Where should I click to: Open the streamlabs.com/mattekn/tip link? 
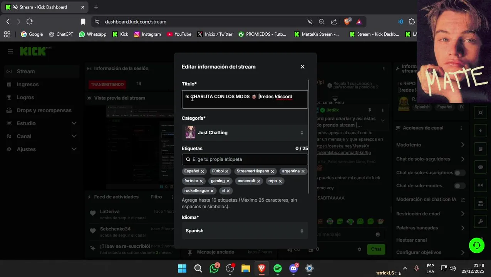point(344,152)
